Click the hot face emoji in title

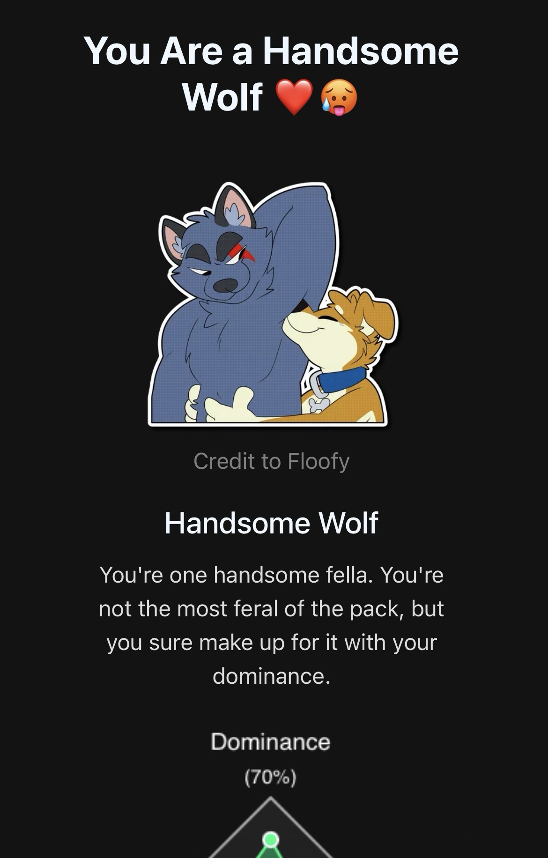pos(339,97)
